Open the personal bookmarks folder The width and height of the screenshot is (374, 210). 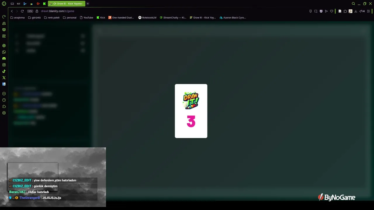click(70, 17)
